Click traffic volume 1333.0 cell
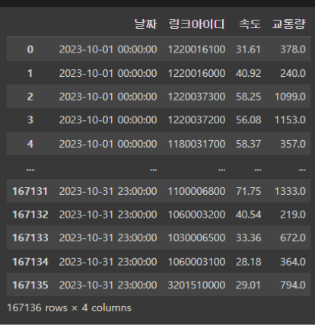The image size is (315, 325). click(x=290, y=191)
